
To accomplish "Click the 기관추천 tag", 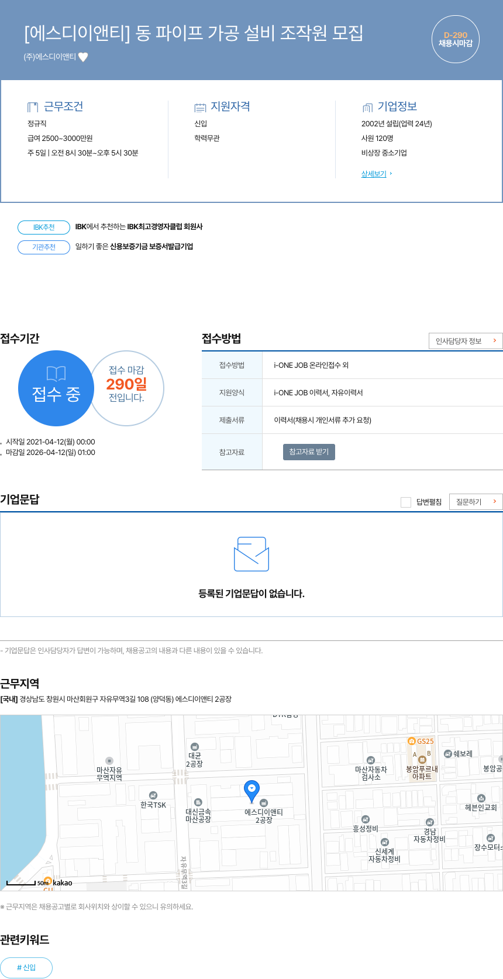I will point(44,247).
